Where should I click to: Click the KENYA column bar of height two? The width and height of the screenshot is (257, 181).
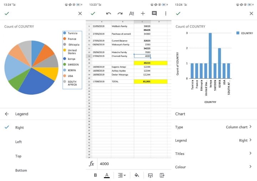(x=219, y=63)
